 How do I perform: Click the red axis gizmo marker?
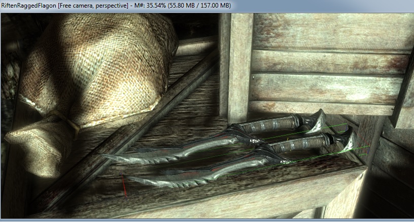(x=124, y=186)
